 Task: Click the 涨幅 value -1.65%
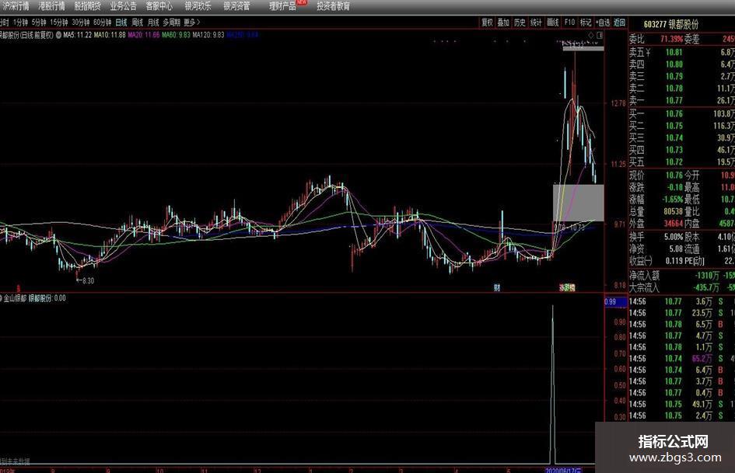(672, 200)
